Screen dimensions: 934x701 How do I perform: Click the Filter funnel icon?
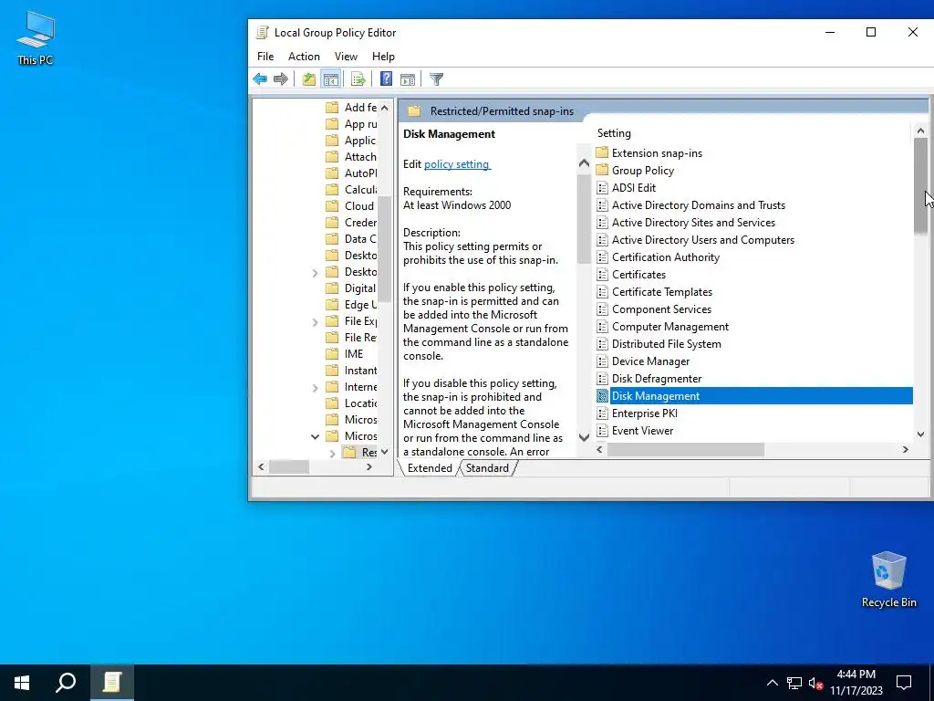(x=436, y=78)
